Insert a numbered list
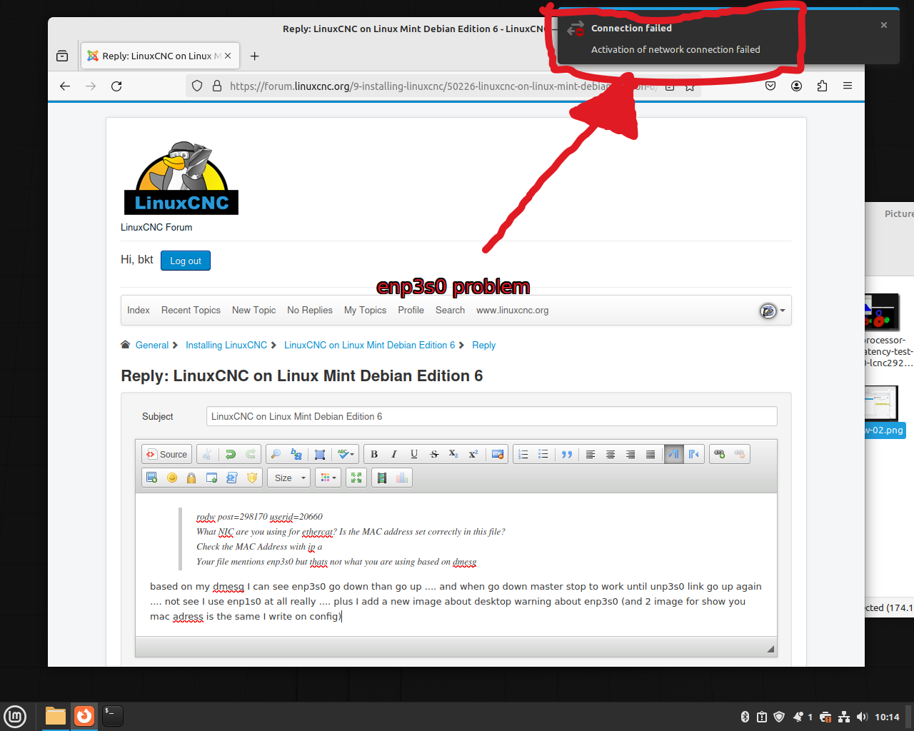 523,454
